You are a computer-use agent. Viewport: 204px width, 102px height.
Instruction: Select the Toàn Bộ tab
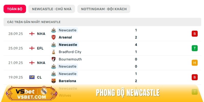pos(15,9)
